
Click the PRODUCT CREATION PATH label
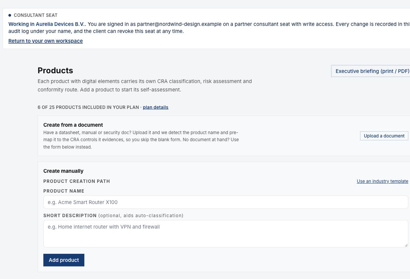[x=77, y=181]
